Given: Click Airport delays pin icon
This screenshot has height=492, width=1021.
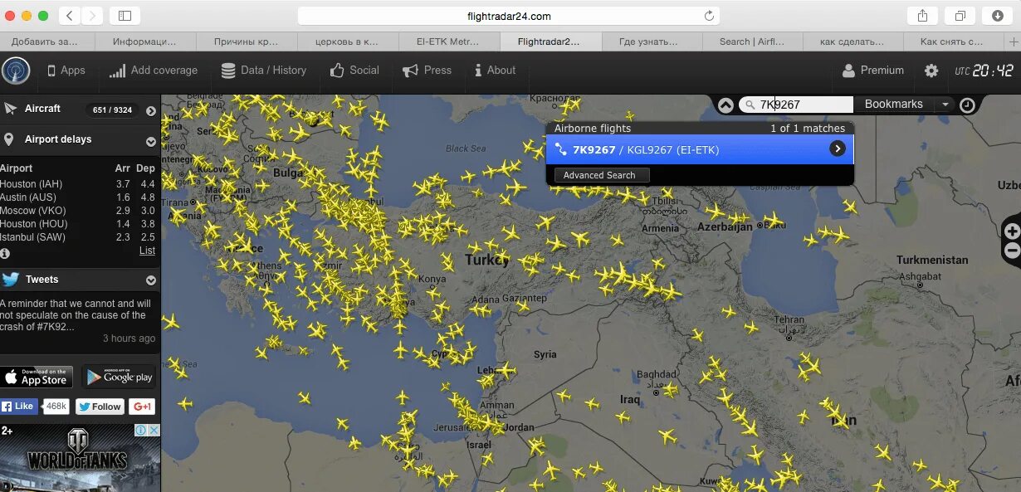Looking at the screenshot, I should [x=9, y=139].
